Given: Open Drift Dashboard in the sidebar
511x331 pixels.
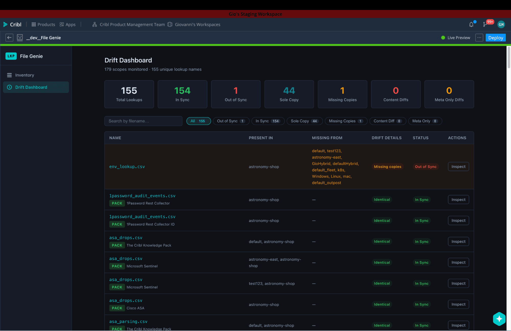Looking at the screenshot, I should [36, 87].
